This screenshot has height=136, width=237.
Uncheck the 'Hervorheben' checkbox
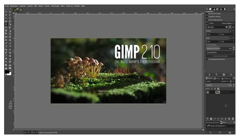[x=207, y=45]
